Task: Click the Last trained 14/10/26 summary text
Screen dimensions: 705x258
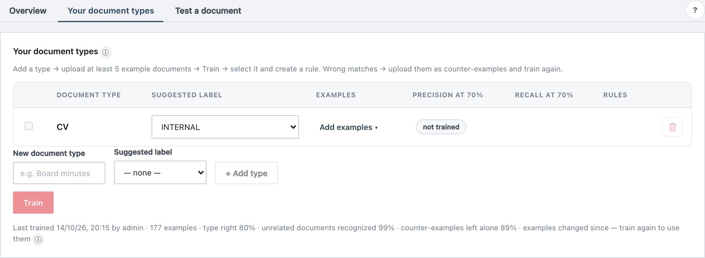Action: (346, 233)
